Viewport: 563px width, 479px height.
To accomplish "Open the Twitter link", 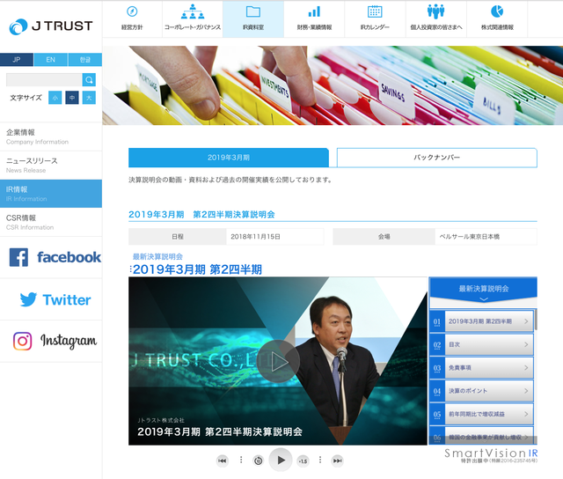I will 55,299.
